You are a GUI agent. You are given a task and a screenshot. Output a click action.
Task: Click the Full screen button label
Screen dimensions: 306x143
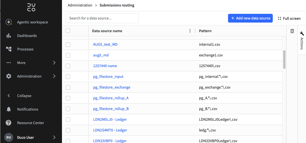292,18
